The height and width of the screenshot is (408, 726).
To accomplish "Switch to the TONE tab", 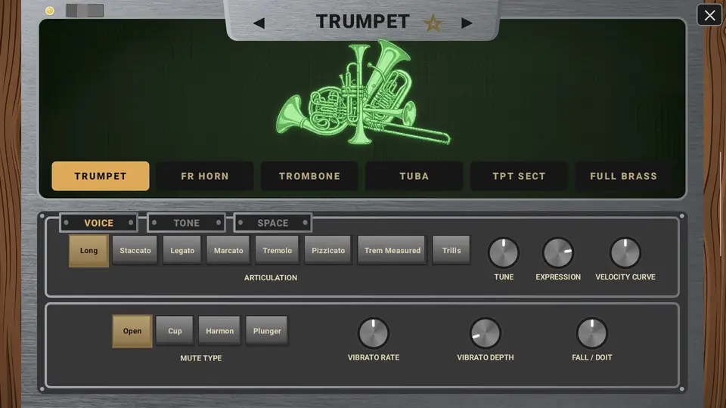I will [x=186, y=223].
